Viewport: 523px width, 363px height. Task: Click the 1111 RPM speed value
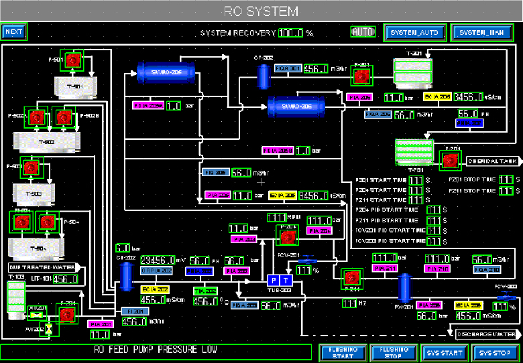point(276,218)
